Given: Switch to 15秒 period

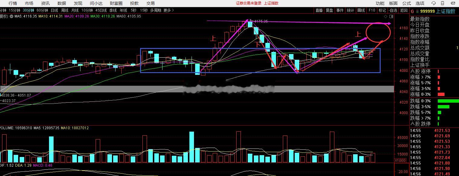Looking at the screenshot, I should coord(144,10).
